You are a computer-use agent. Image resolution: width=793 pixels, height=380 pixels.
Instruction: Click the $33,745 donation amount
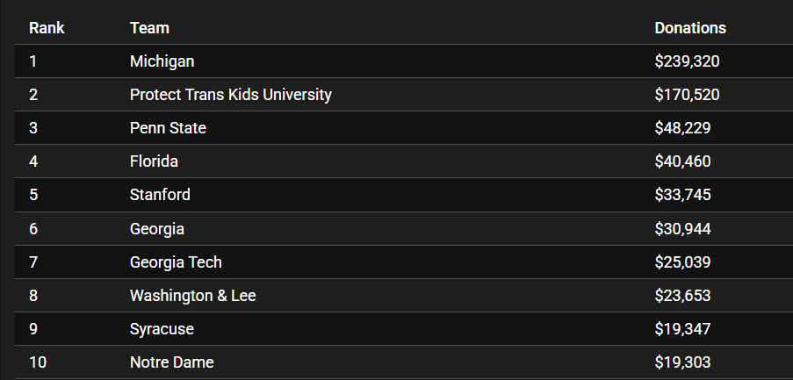point(682,195)
